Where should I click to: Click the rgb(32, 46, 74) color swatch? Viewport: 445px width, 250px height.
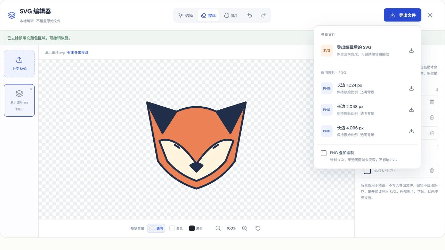pyautogui.click(x=367, y=170)
